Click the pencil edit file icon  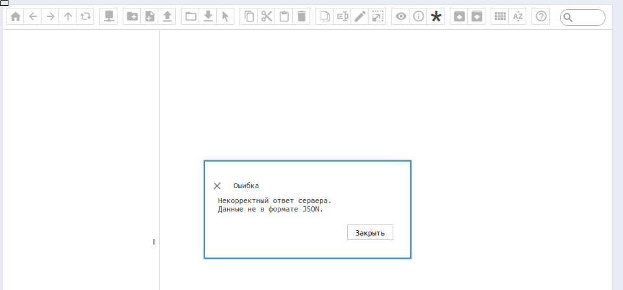click(x=360, y=17)
